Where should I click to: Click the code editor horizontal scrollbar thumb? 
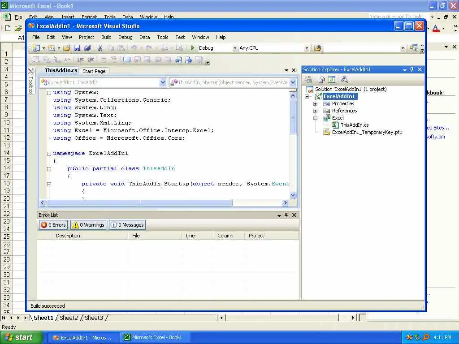point(139,203)
